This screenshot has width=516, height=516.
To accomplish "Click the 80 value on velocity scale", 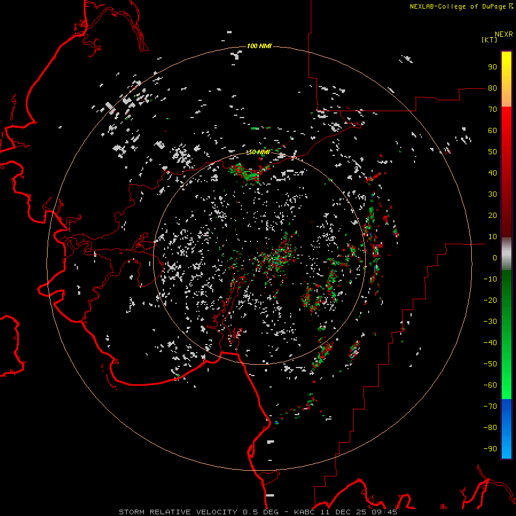I will coord(492,88).
